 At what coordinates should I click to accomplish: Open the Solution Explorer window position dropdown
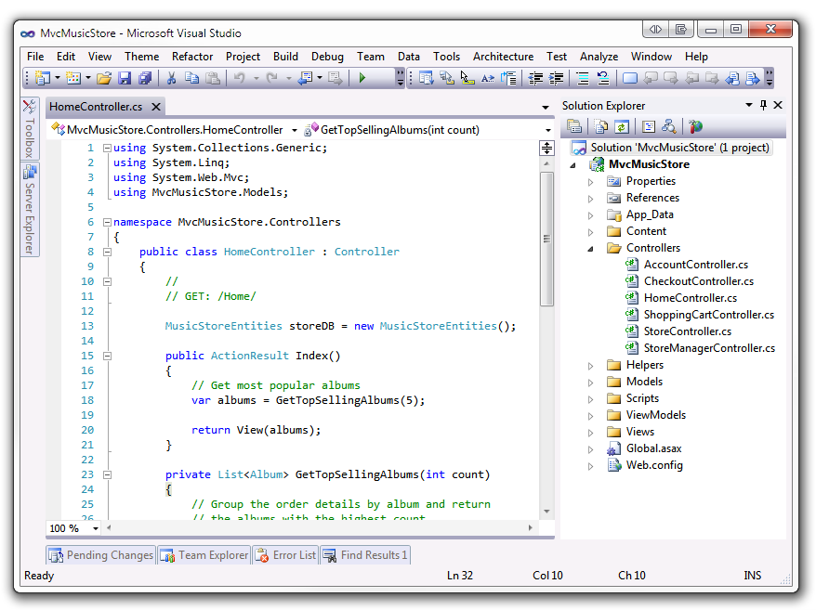tap(749, 105)
